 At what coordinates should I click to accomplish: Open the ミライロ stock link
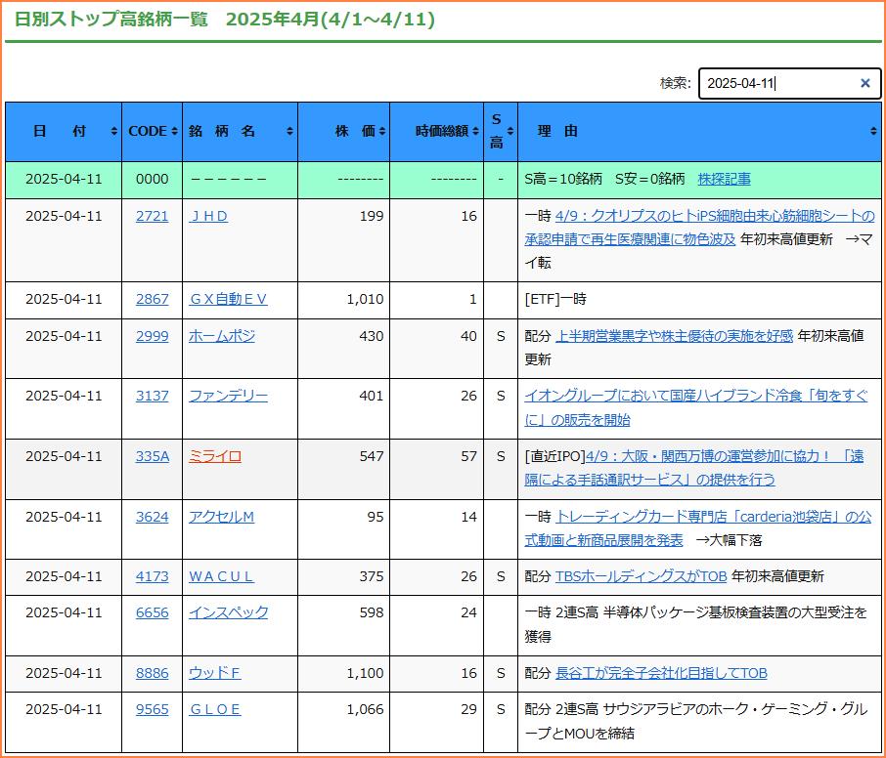click(215, 456)
